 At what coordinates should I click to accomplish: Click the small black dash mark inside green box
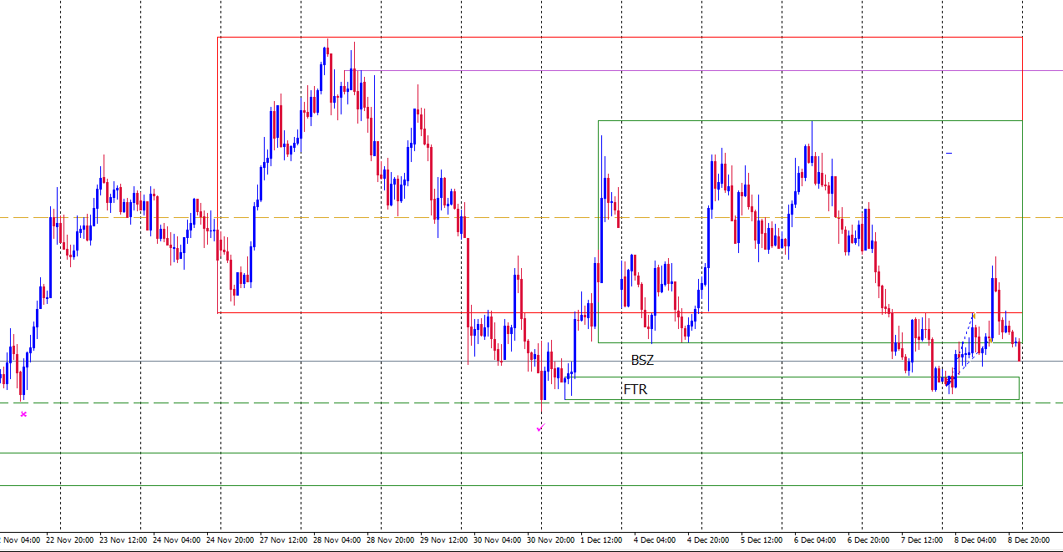[949, 153]
